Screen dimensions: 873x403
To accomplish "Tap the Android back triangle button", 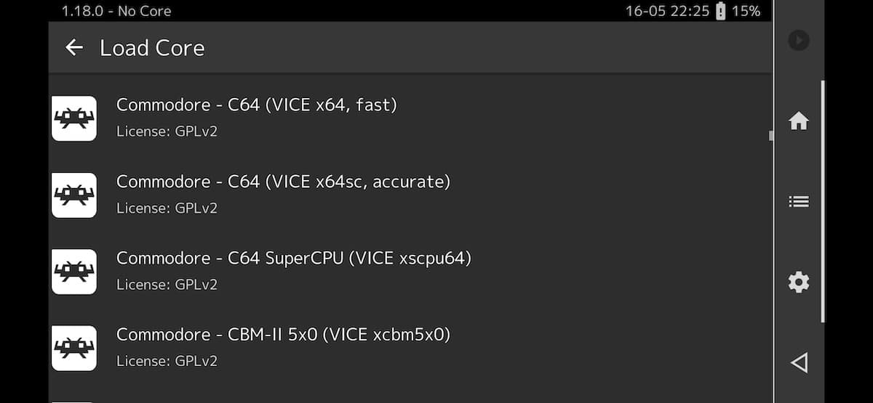I will [x=799, y=362].
